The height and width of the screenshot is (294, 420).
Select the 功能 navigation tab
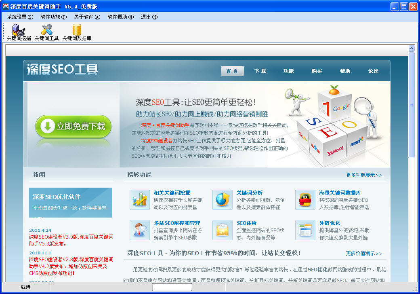[x=288, y=71]
